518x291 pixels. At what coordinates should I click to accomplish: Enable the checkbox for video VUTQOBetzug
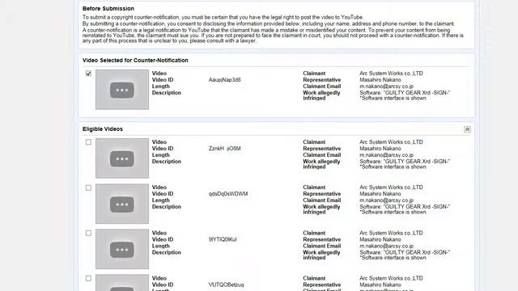[88, 278]
